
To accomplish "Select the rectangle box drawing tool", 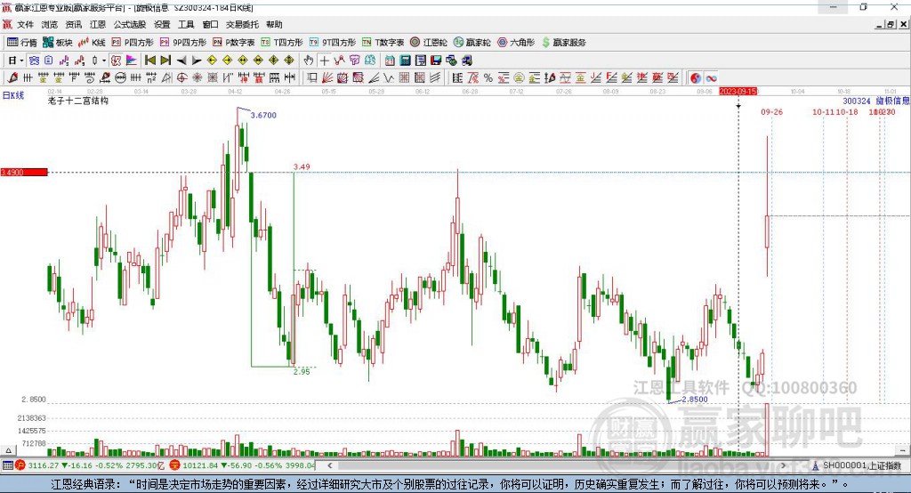I will (x=312, y=78).
